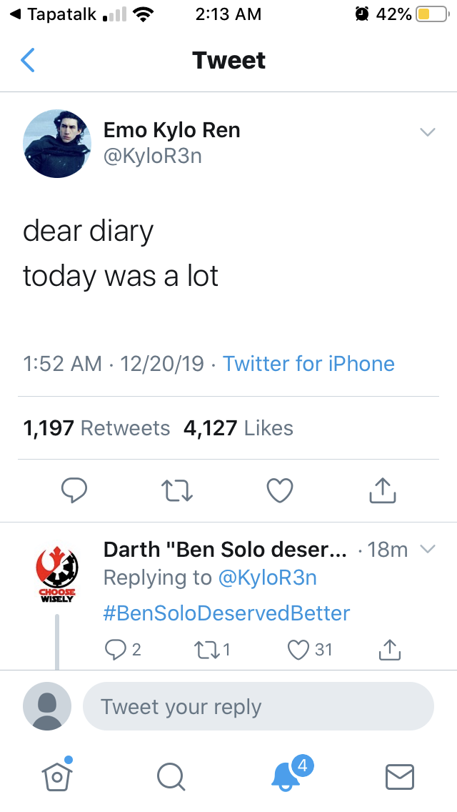
Task: Open comments on Darth's reply
Action: [x=123, y=650]
